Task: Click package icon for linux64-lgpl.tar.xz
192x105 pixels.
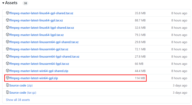Action: [7, 34]
